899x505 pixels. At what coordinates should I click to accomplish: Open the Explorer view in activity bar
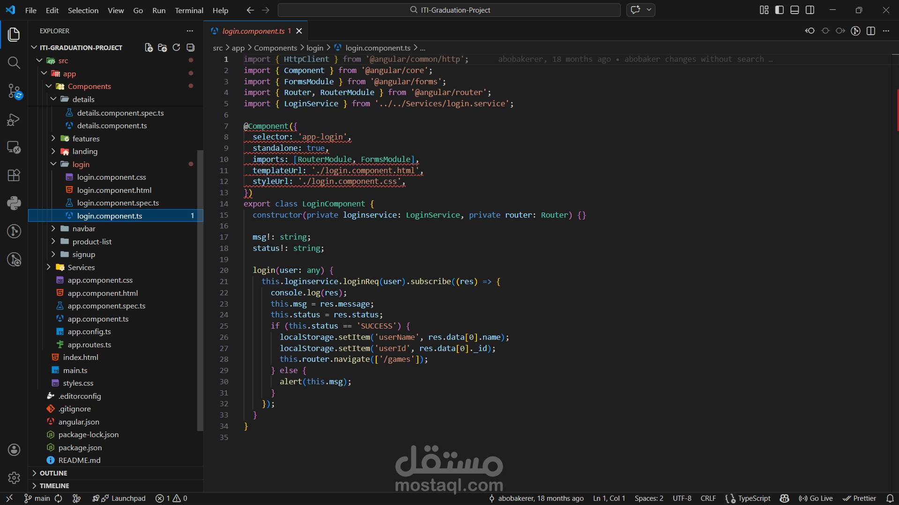coord(14,35)
